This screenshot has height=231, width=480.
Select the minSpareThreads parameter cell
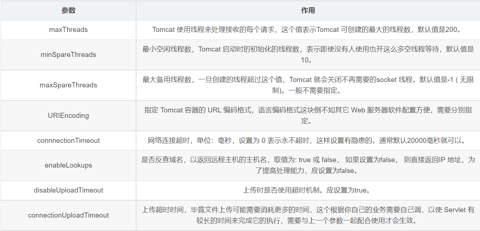pos(68,55)
